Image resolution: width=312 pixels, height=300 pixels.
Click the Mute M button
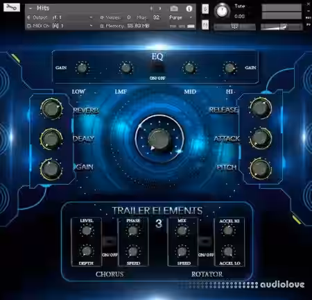pos(205,24)
